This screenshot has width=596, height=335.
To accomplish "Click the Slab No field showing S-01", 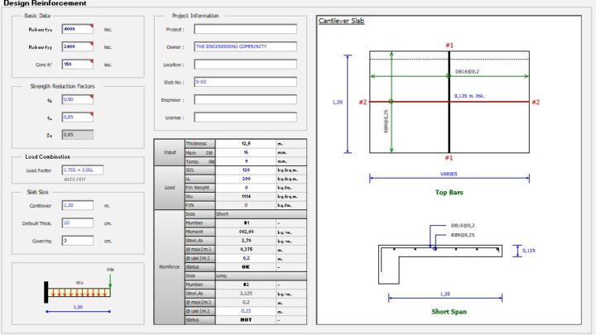I will pos(246,82).
